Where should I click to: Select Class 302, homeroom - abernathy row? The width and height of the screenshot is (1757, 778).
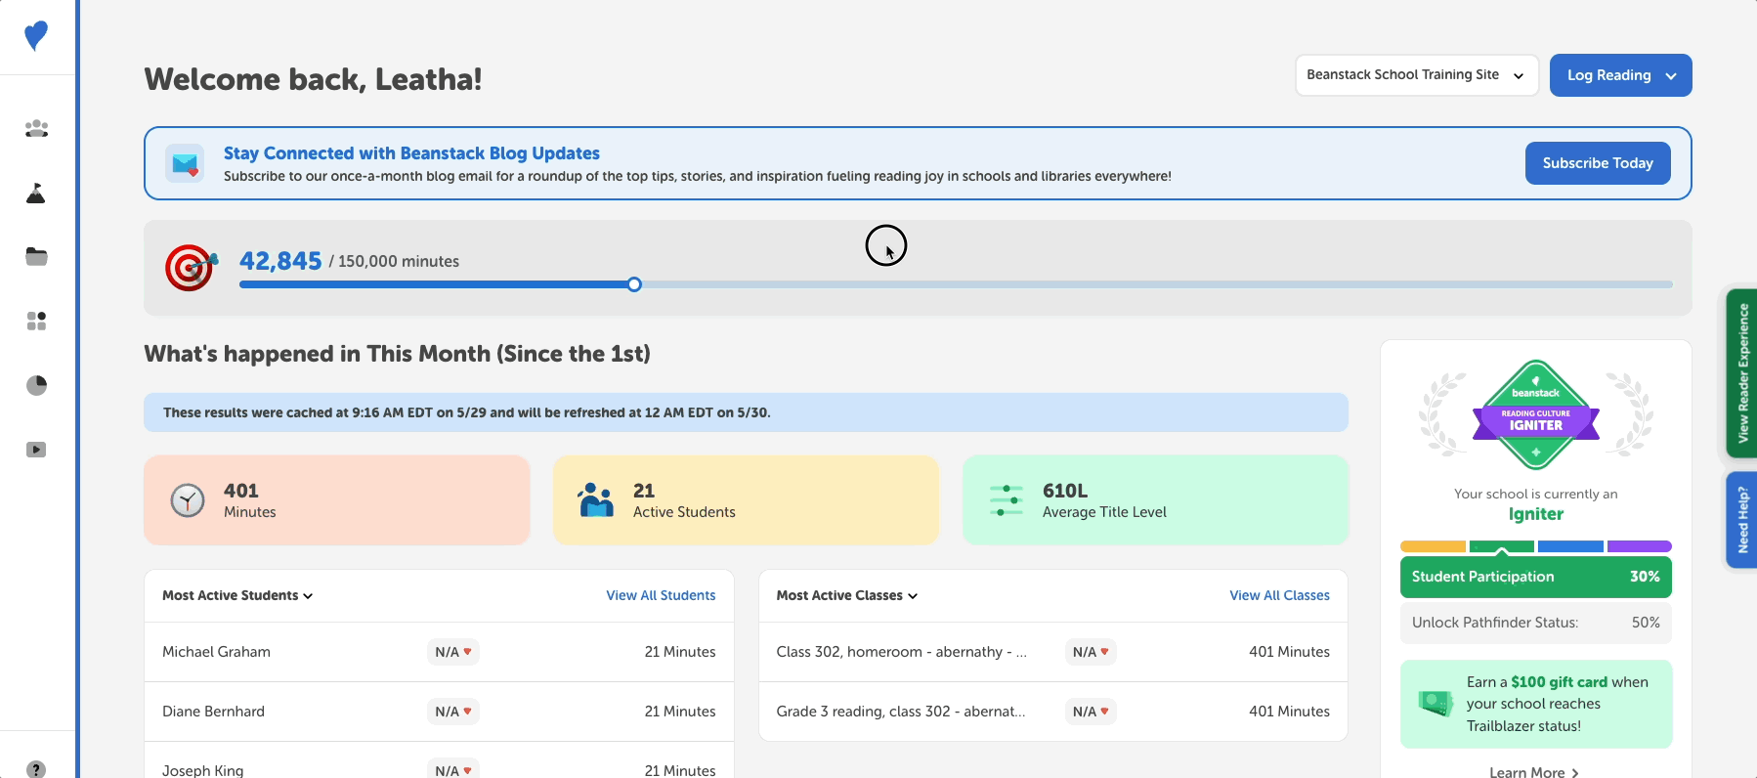tap(1053, 652)
